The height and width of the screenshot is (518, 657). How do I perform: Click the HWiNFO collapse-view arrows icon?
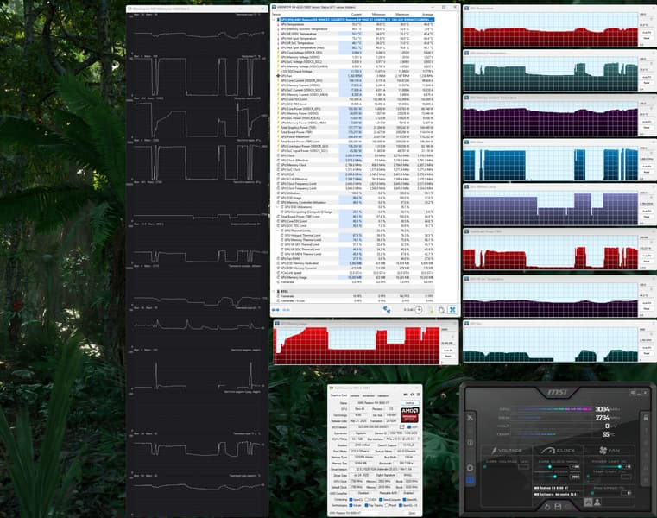[286, 310]
